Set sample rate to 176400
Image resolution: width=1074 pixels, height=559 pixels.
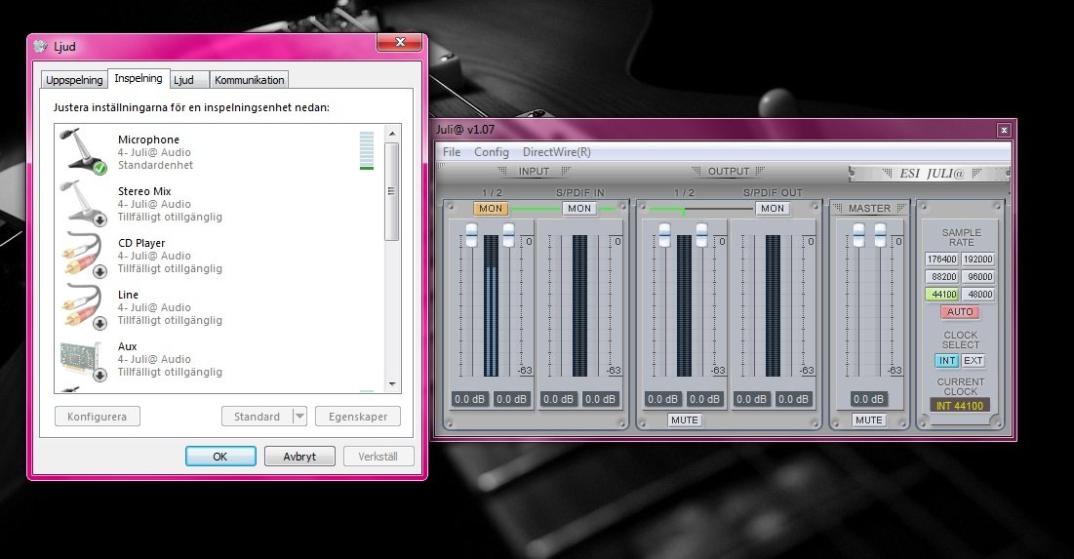click(x=941, y=259)
